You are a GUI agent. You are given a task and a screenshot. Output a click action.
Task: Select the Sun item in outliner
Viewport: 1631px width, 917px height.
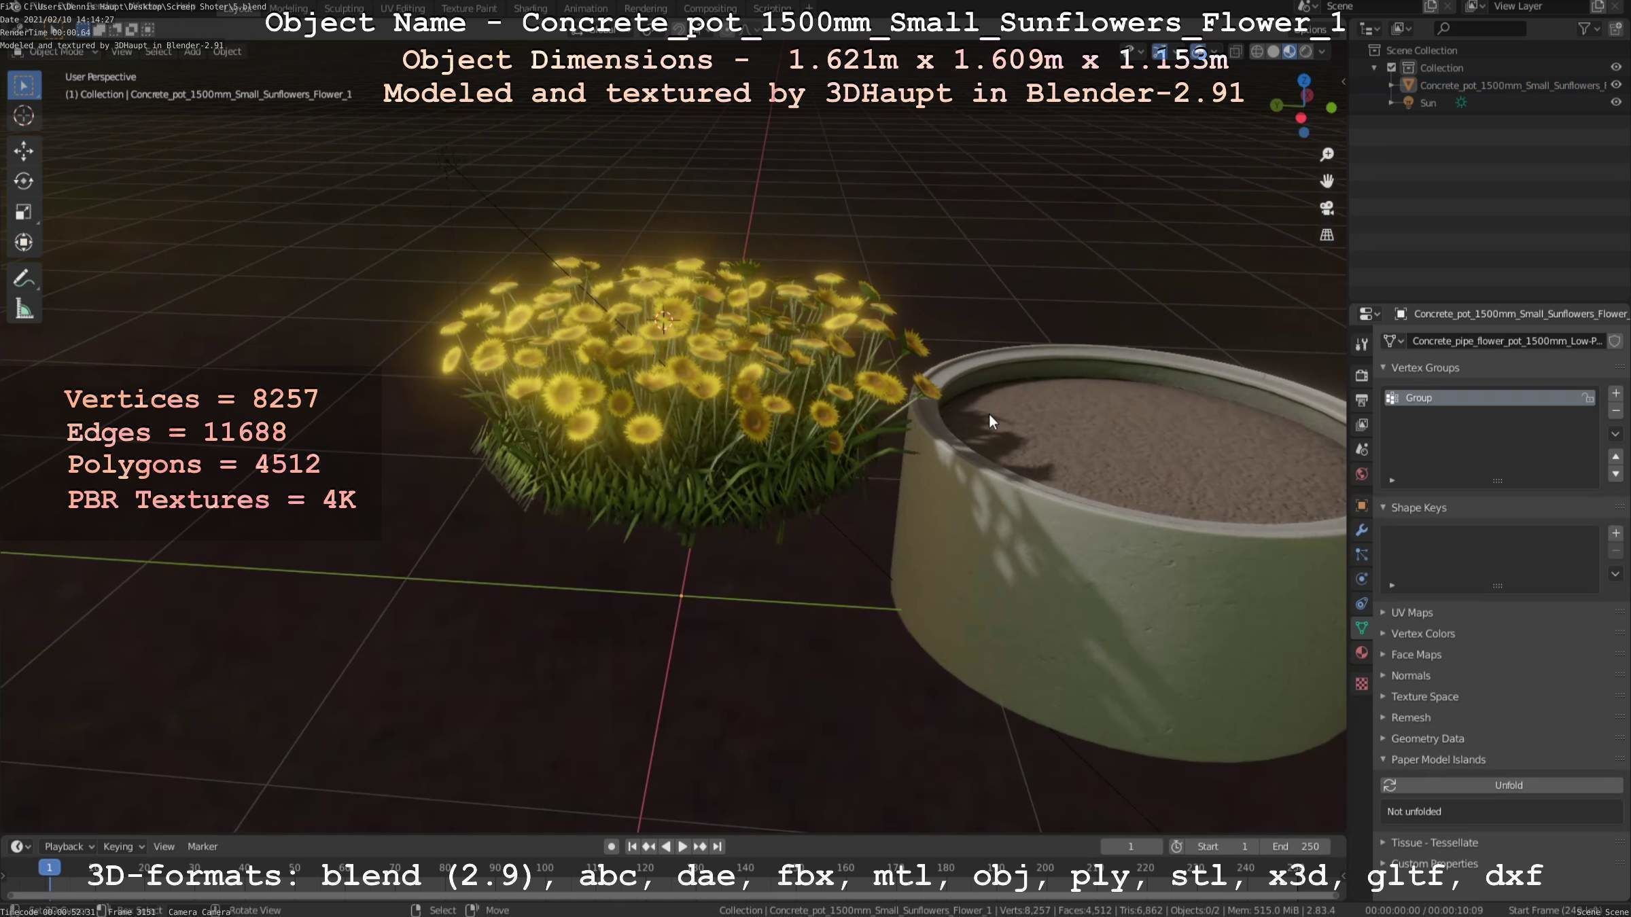click(1428, 103)
